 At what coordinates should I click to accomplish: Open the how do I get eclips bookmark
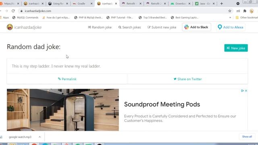(x=56, y=18)
